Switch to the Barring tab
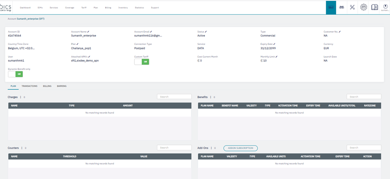The height and width of the screenshot is (179, 390). pos(61,86)
